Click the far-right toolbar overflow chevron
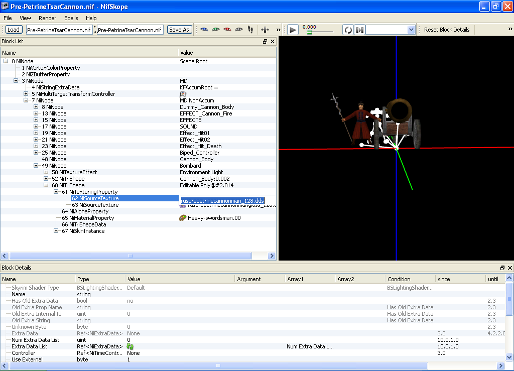This screenshot has height=371, width=514. pyautogui.click(x=510, y=29)
